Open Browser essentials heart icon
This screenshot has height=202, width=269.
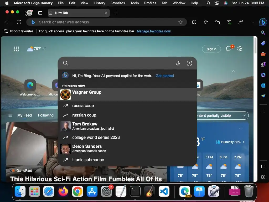229,22
